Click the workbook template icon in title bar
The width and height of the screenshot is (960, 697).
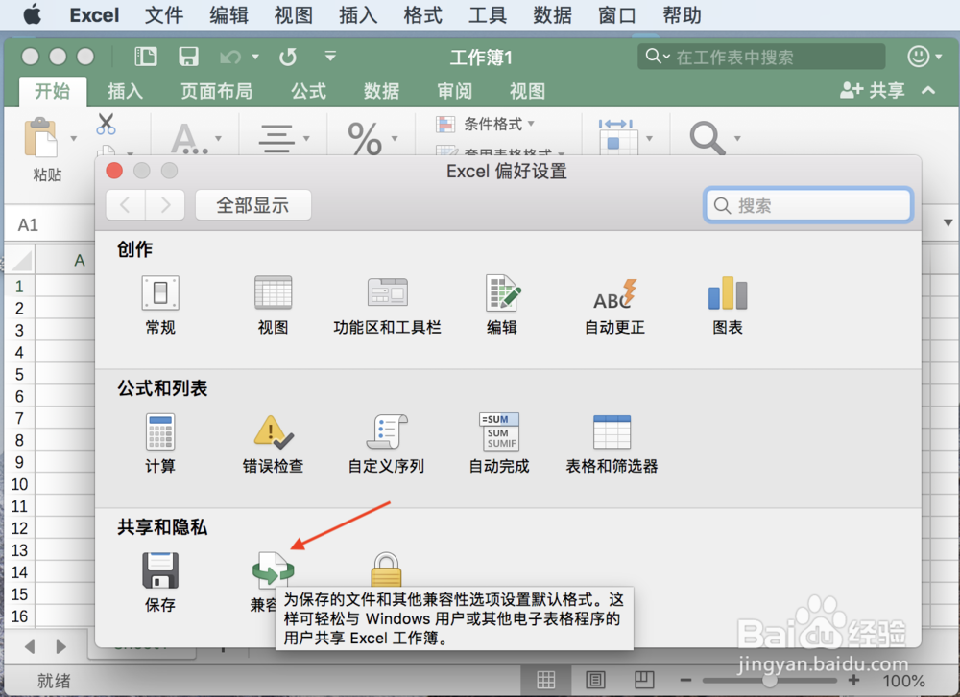(x=146, y=57)
